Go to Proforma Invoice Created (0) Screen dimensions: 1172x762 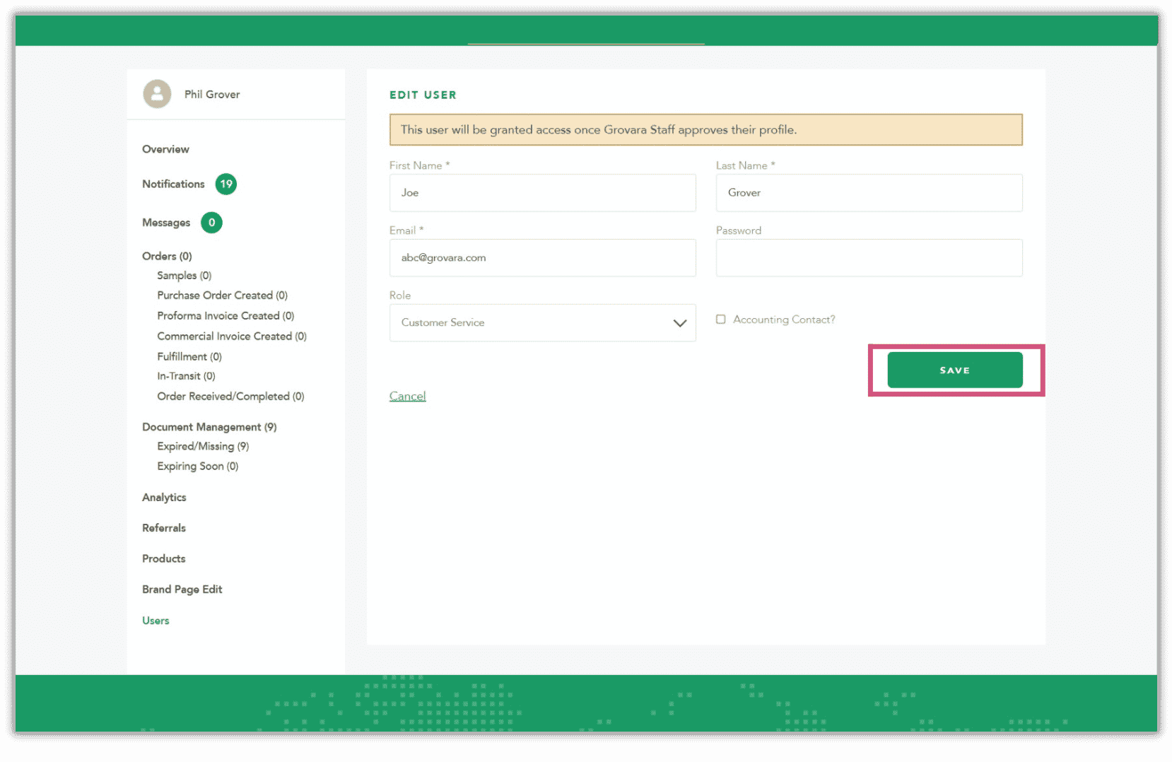(225, 316)
